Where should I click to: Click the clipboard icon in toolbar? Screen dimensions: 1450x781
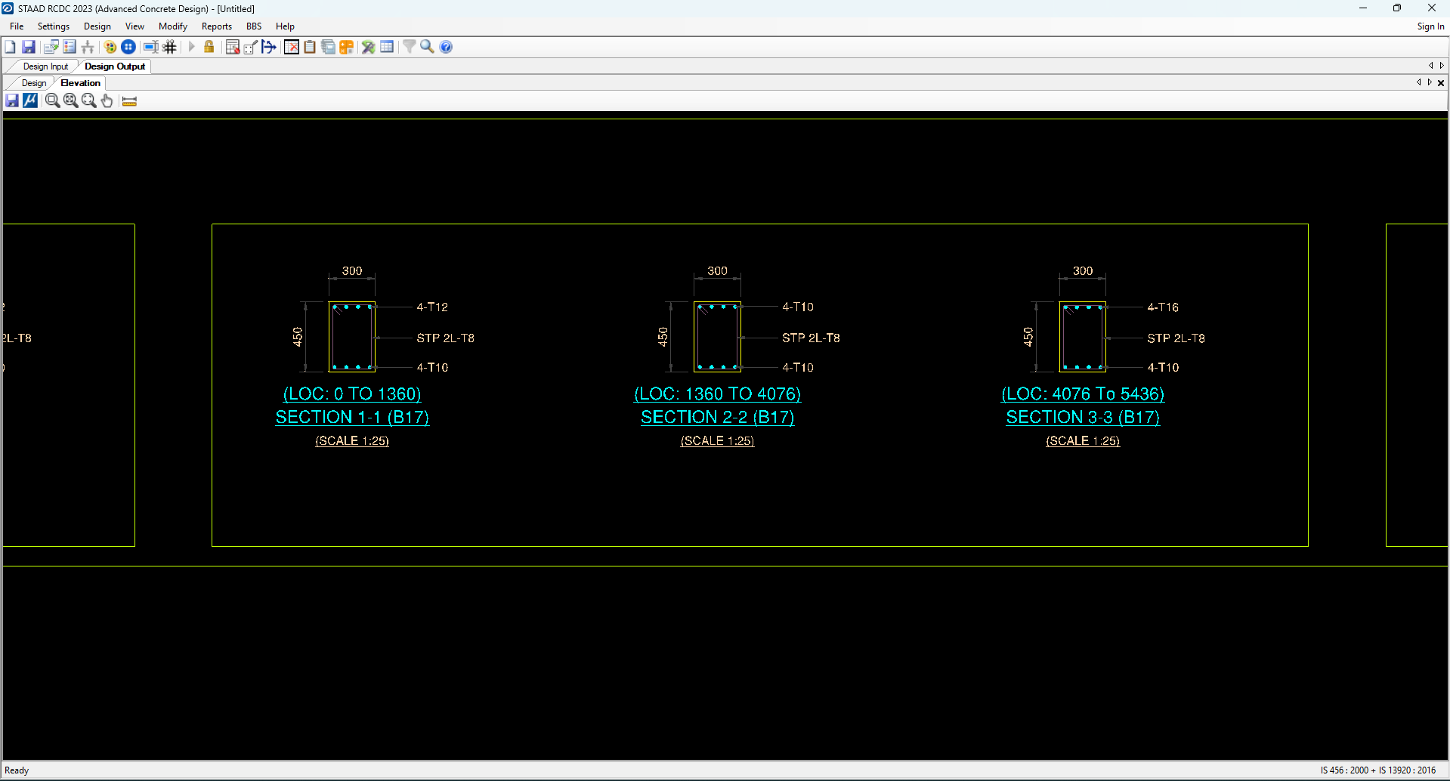(310, 47)
